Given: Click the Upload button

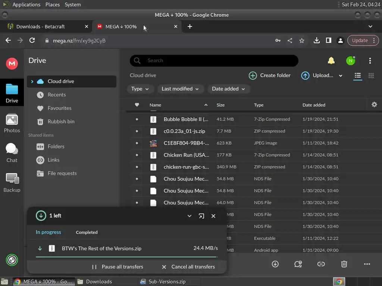Looking at the screenshot, I should pos(318,75).
